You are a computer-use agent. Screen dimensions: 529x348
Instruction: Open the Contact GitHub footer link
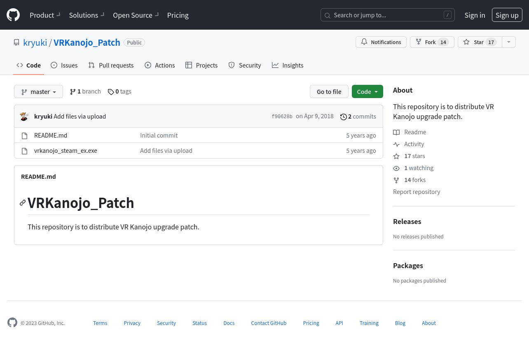click(x=269, y=323)
